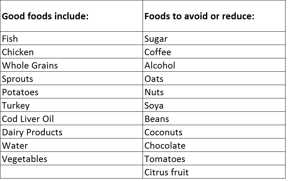Screen dimensions: 288x181
Task: Select the Citrus fruit cell
Action: click(x=214, y=172)
